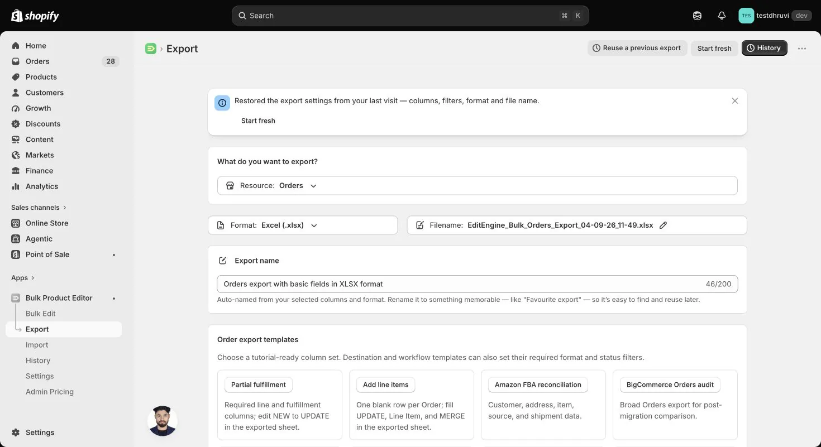Screen dimensions: 821x447
Task: Click the Export name text field
Action: 478,284
